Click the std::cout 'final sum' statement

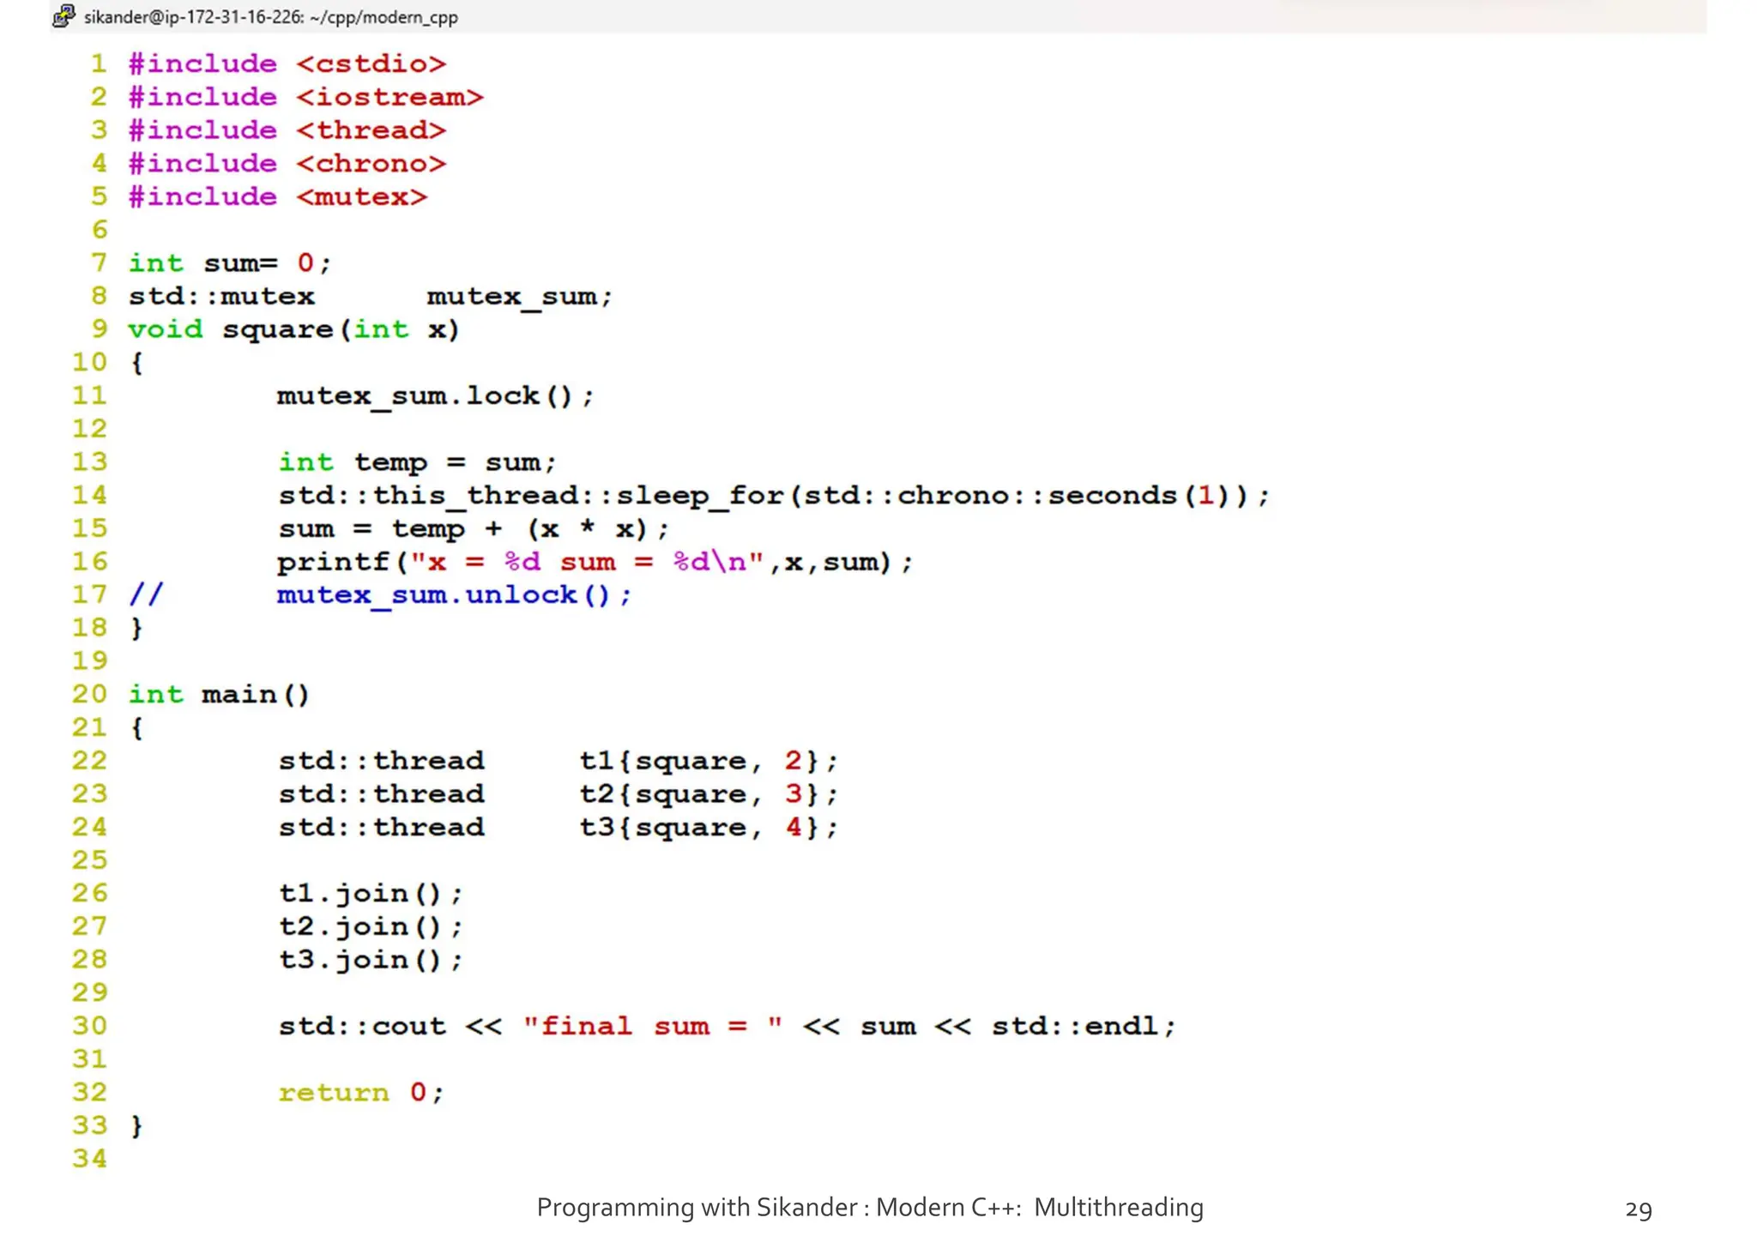pyautogui.click(x=728, y=1027)
